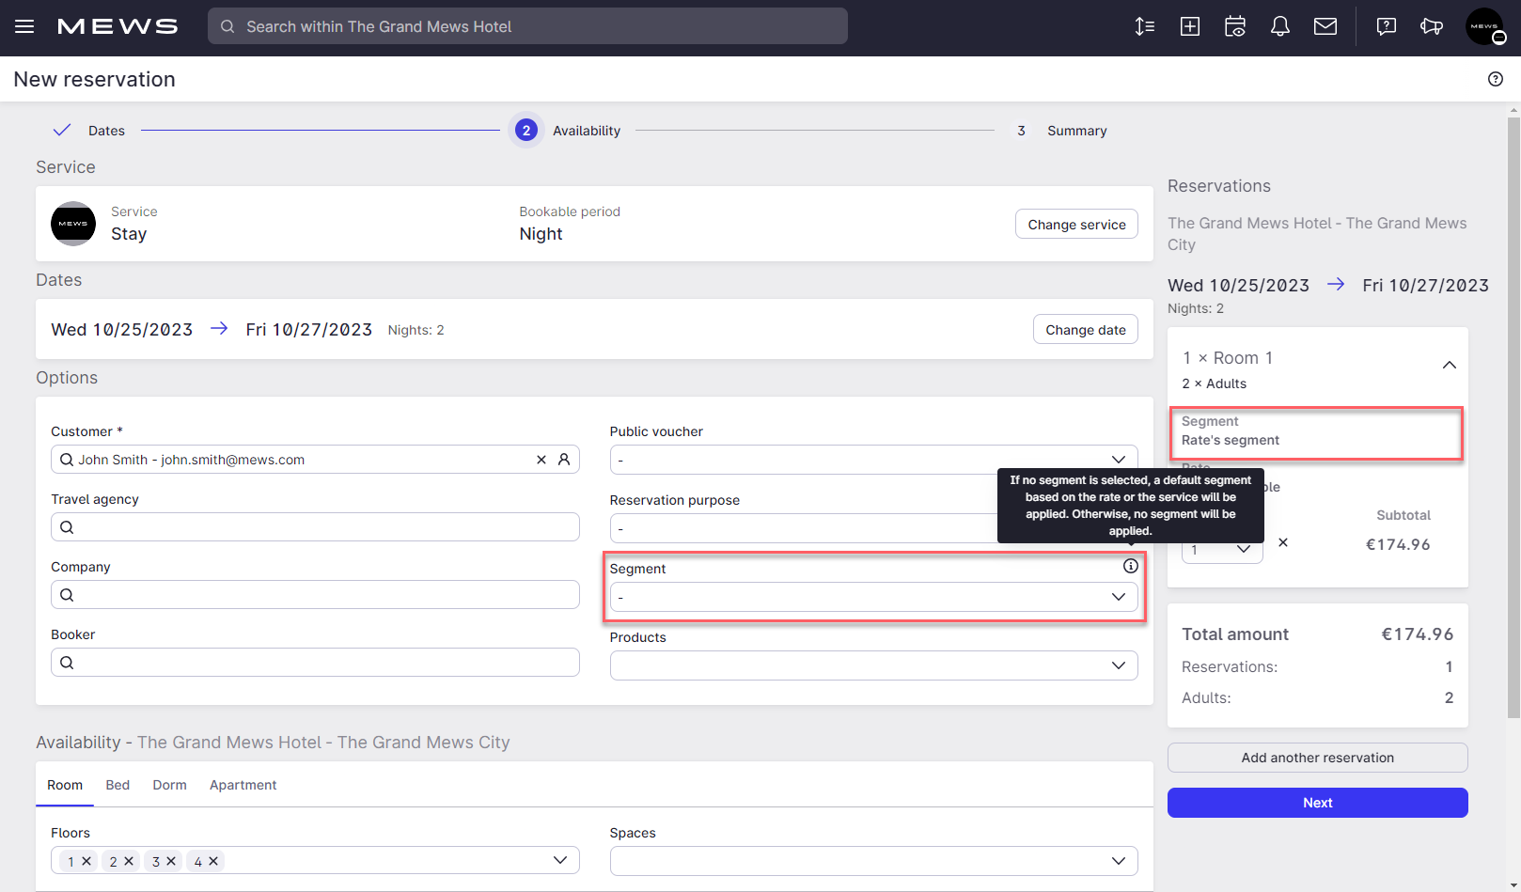Switch to the Bed tab
1521x892 pixels.
(x=118, y=785)
